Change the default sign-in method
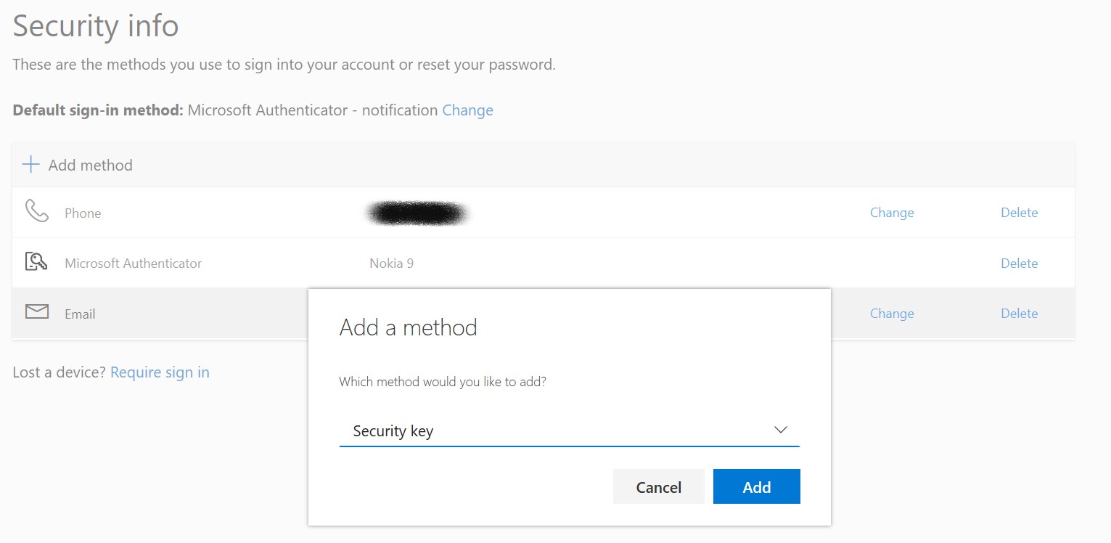Image resolution: width=1111 pixels, height=543 pixels. [467, 110]
